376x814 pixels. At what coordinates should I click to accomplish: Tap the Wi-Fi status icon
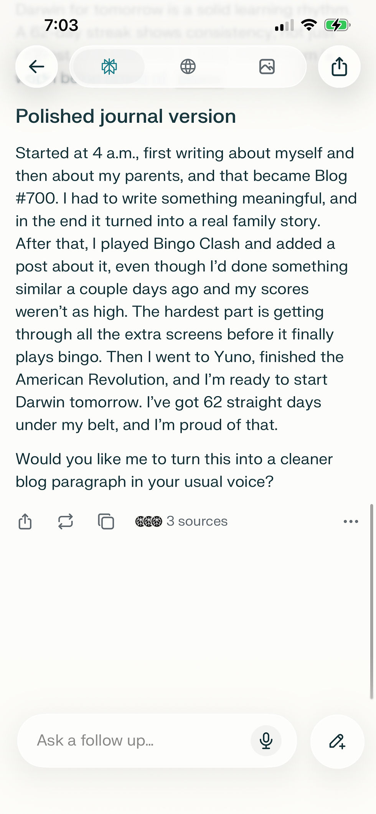pos(309,25)
